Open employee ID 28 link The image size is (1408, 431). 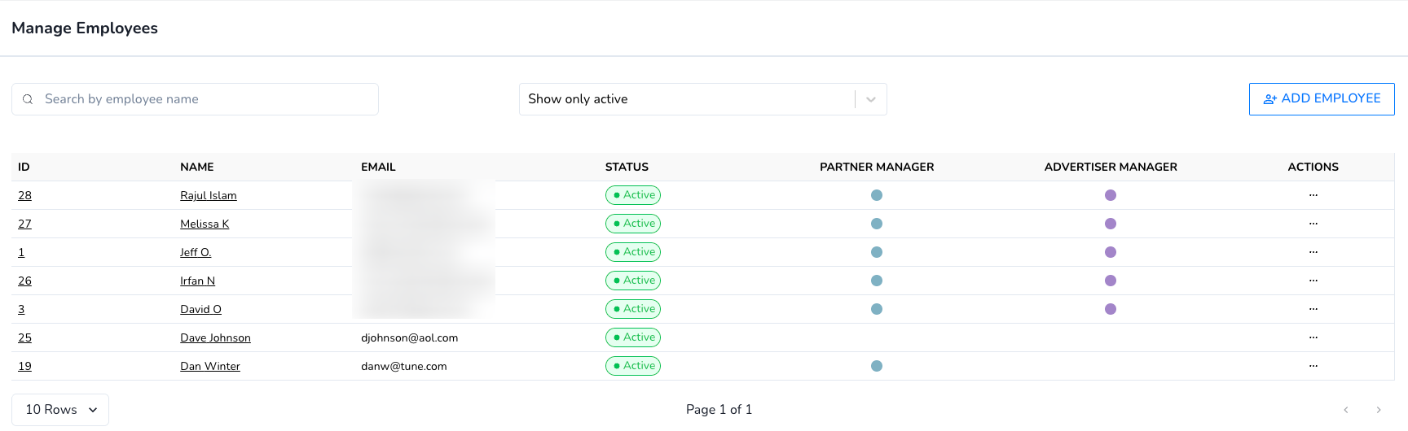coord(24,195)
